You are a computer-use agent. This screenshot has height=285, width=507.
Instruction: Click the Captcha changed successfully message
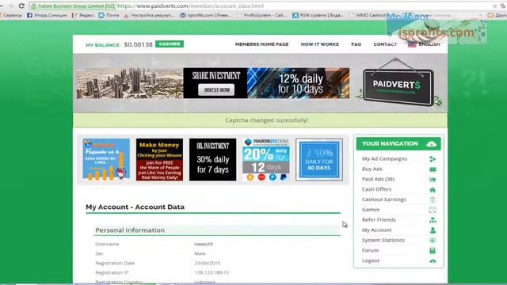coord(266,120)
